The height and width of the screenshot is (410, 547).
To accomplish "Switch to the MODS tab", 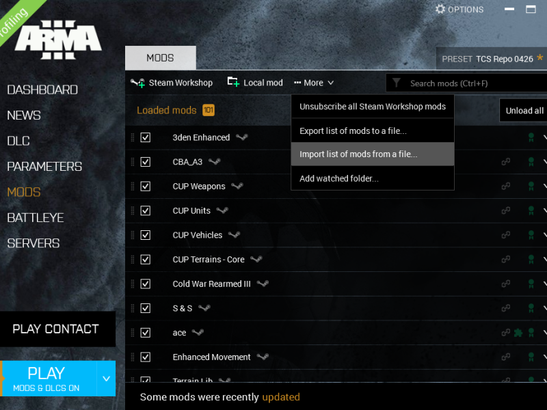I will (x=161, y=58).
